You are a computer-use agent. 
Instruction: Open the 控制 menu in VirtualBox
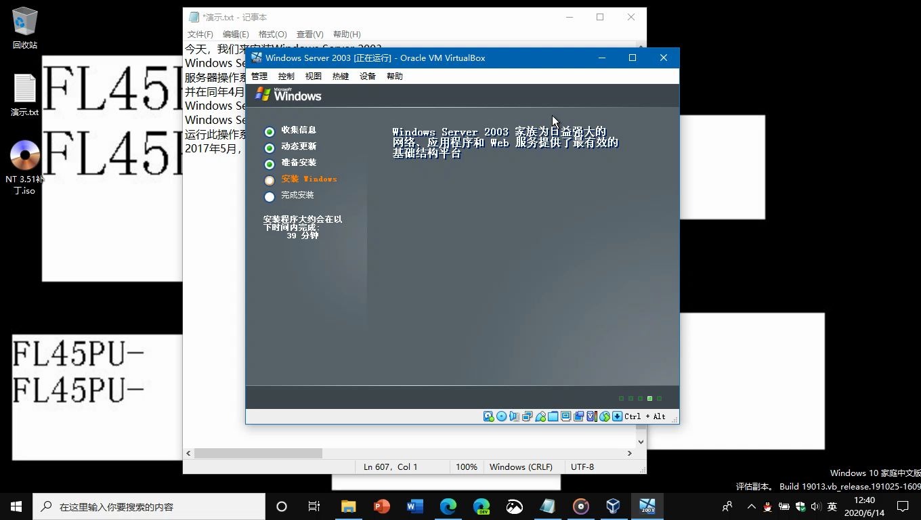coord(286,76)
